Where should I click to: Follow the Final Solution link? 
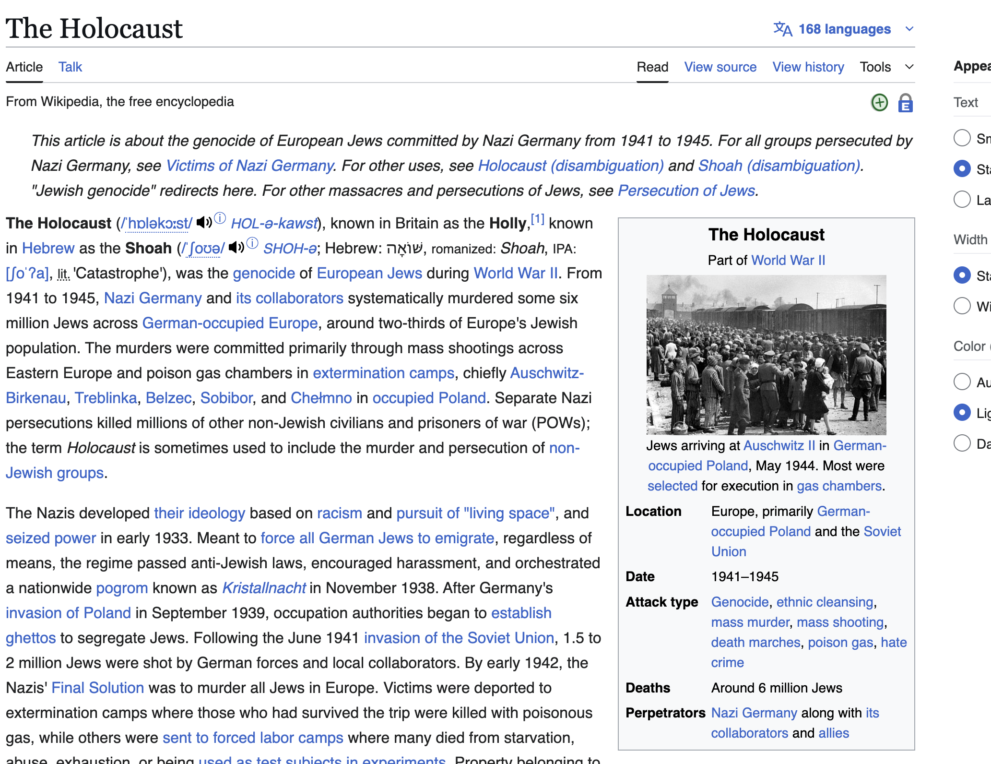pyautogui.click(x=97, y=688)
